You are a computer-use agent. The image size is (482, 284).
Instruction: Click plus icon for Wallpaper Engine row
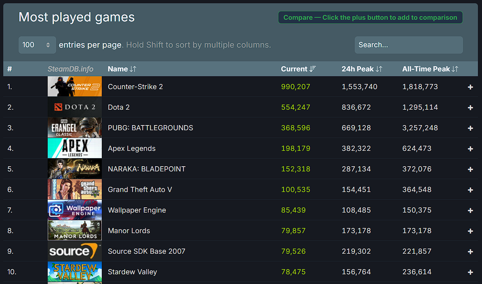(470, 210)
